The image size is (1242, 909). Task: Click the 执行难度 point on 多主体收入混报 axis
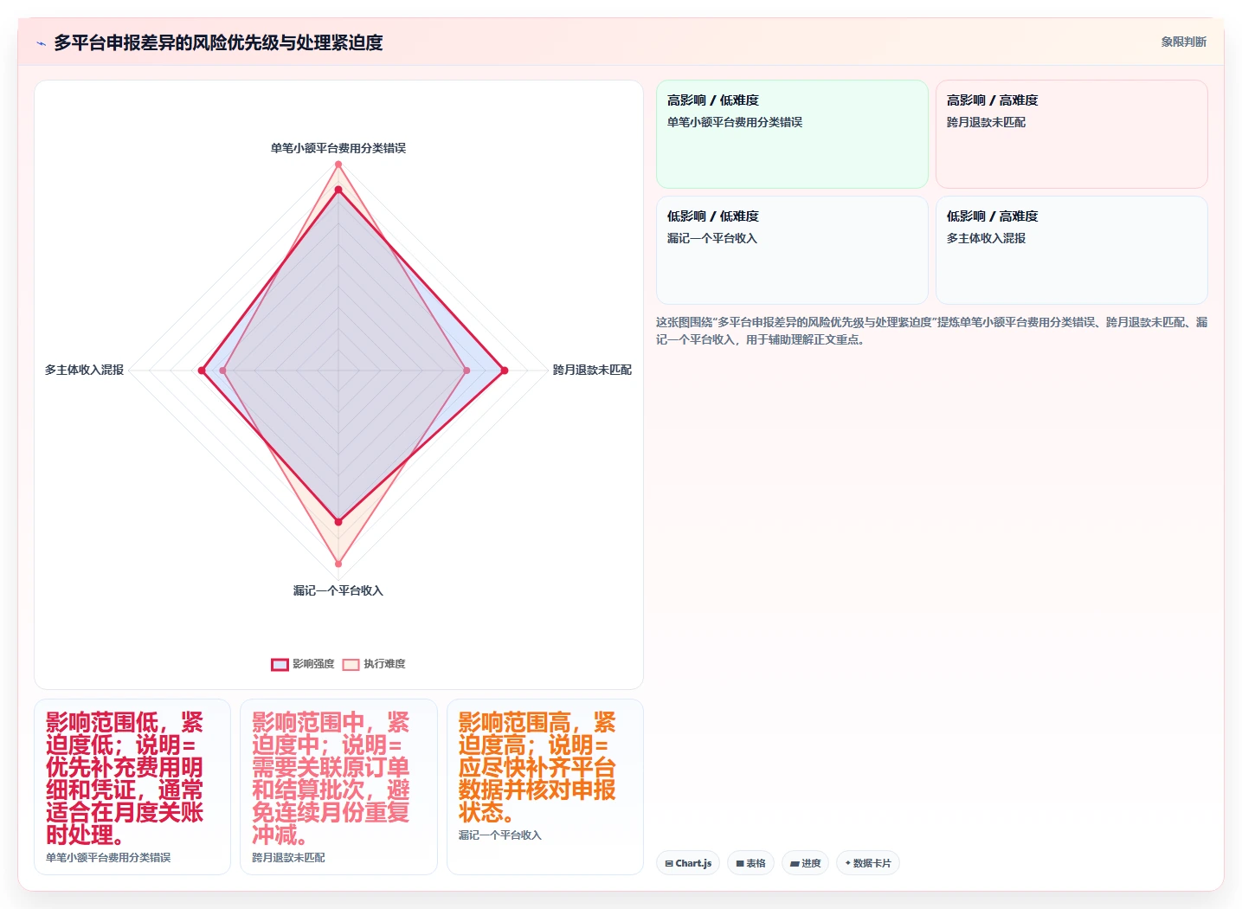tap(222, 371)
